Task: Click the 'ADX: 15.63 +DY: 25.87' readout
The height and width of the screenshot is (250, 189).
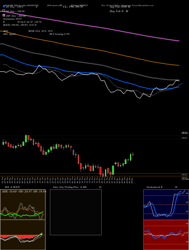Action: click(23, 192)
